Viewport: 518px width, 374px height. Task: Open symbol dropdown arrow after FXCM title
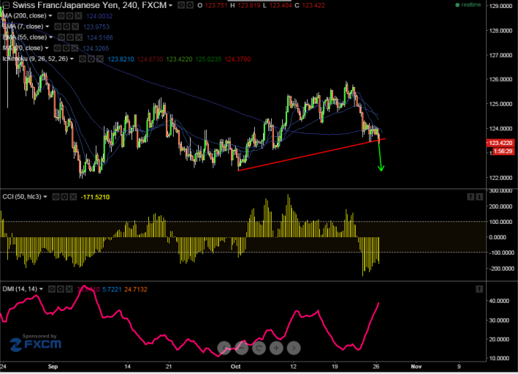pos(170,5)
